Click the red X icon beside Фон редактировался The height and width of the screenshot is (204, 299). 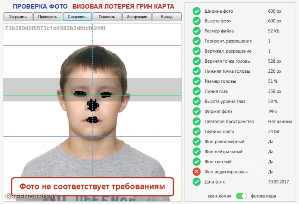197,172
